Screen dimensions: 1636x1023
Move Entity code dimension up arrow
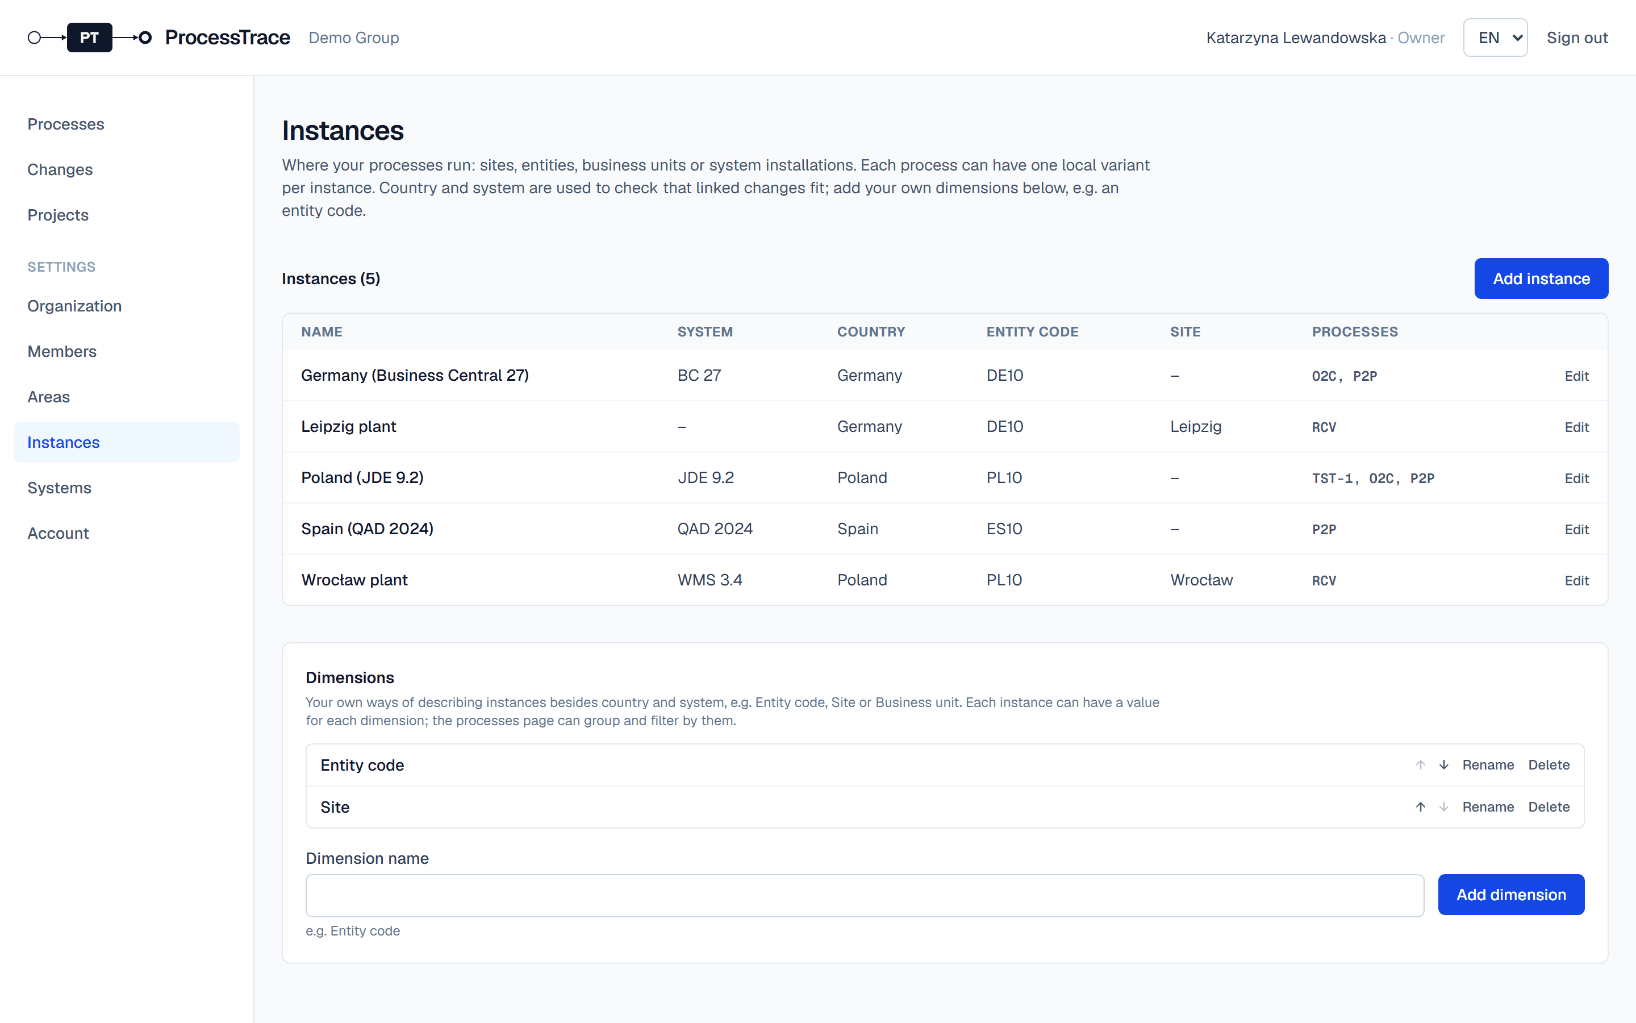tap(1420, 765)
